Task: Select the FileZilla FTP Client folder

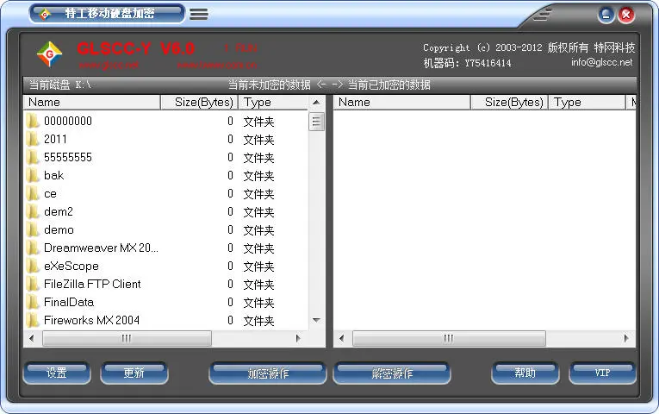Action: pyautogui.click(x=92, y=284)
